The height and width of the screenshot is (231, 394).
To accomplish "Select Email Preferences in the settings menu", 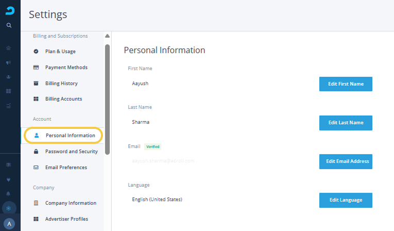I will pyautogui.click(x=65, y=168).
